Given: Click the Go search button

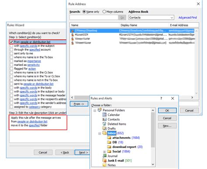Looking at the screenshot, I should click(x=122, y=17).
